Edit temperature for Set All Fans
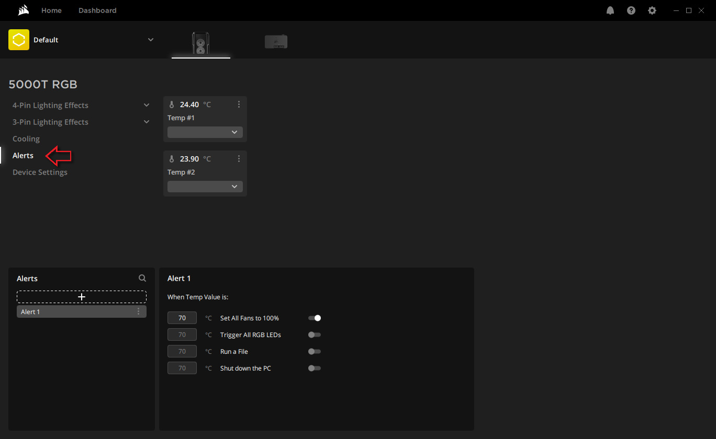This screenshot has height=439, width=716. point(182,318)
